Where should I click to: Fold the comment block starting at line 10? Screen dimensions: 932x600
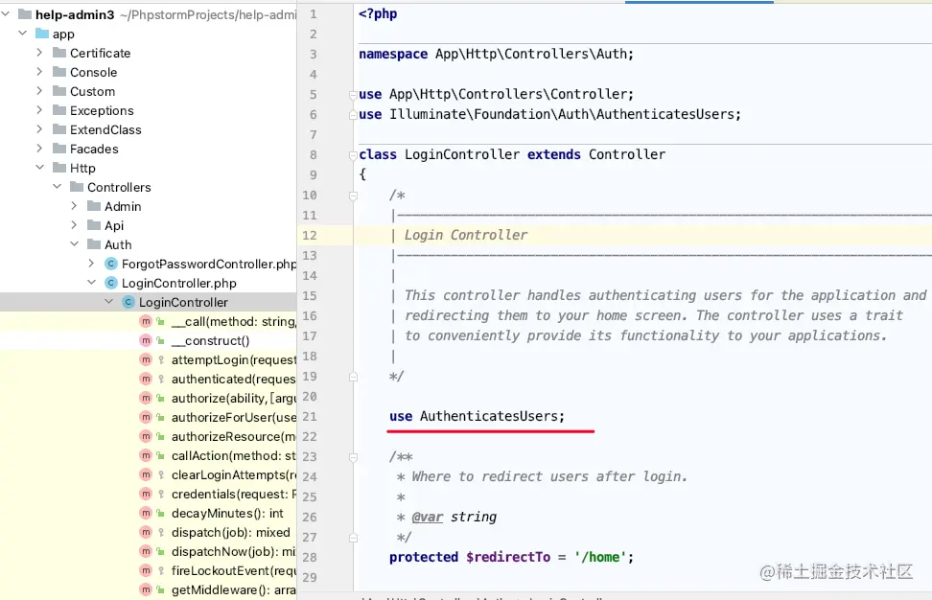click(x=353, y=195)
